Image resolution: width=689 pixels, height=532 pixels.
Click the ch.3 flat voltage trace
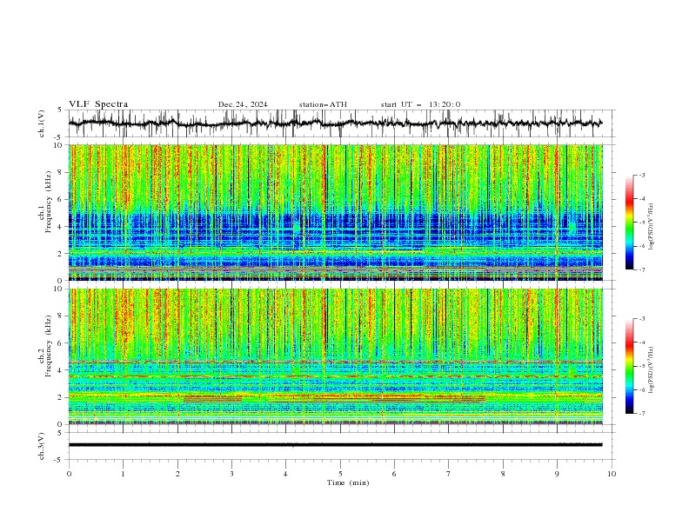point(335,445)
